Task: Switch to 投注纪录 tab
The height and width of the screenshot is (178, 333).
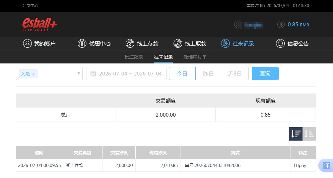Action: 134,57
